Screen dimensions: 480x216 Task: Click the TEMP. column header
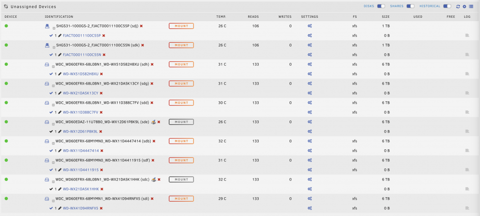tap(221, 16)
